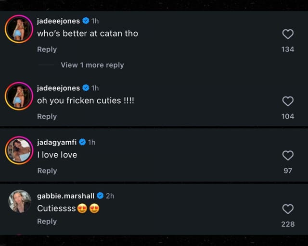This screenshot has height=246, width=308.
Task: Open jadeeejones username on cuties comment
Action: point(59,88)
